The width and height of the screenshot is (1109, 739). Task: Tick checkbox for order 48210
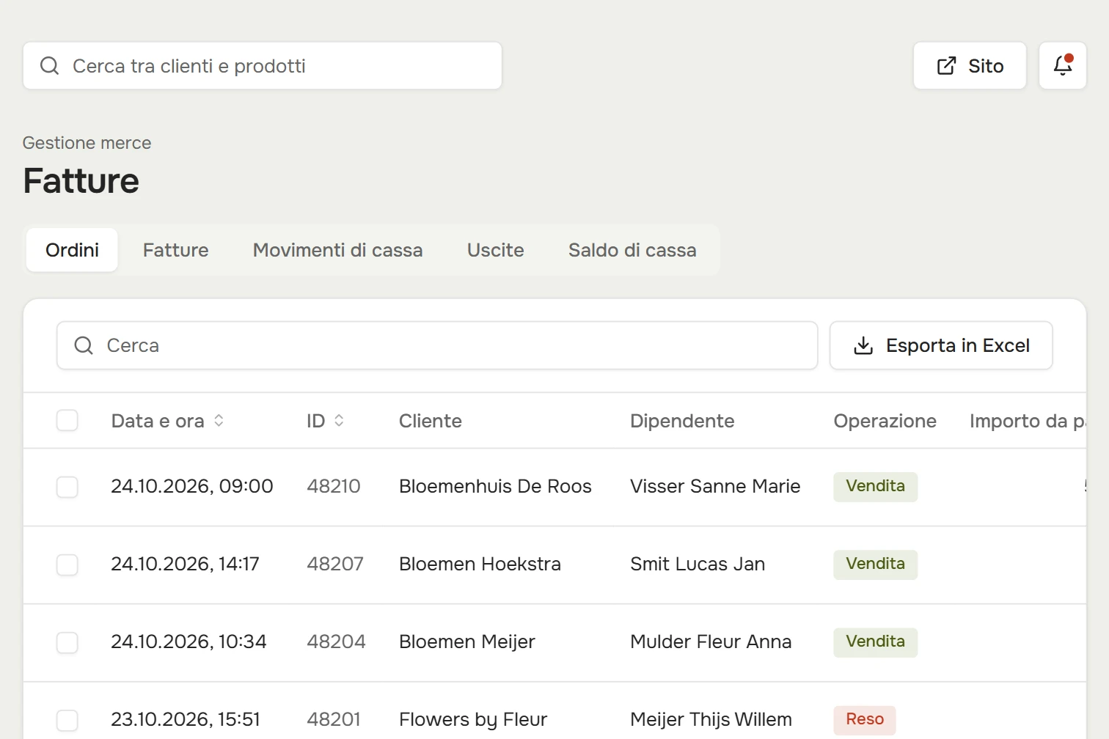click(x=67, y=487)
